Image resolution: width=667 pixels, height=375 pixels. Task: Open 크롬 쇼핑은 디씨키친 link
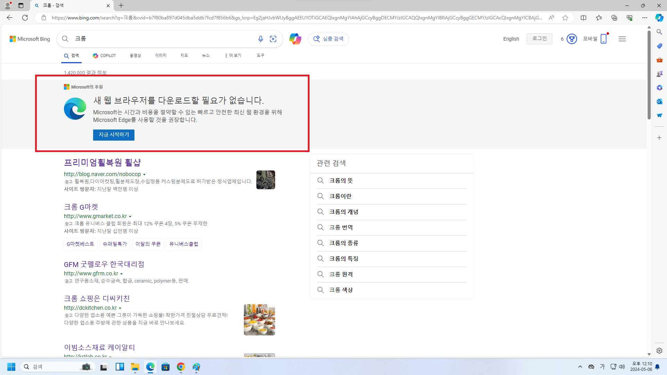(x=97, y=299)
